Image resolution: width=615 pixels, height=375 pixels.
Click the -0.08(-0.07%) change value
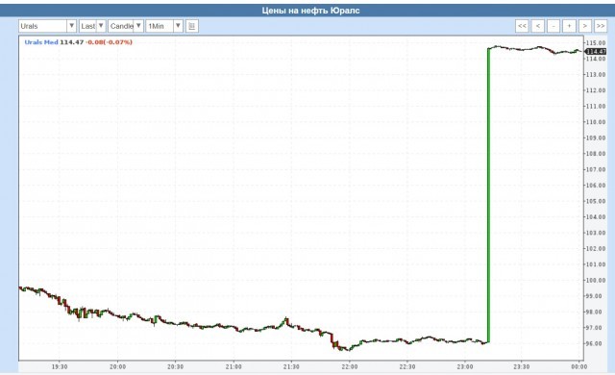coord(110,42)
